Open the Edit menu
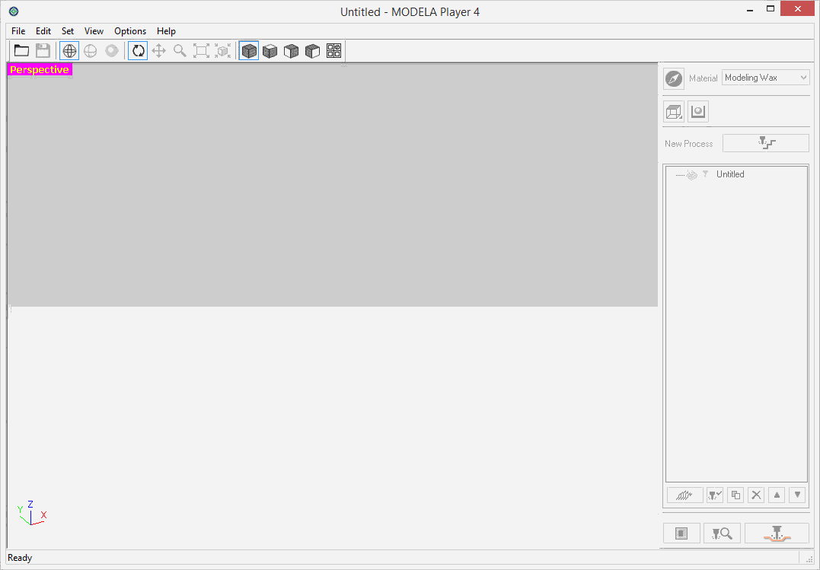The image size is (820, 570). coord(43,31)
